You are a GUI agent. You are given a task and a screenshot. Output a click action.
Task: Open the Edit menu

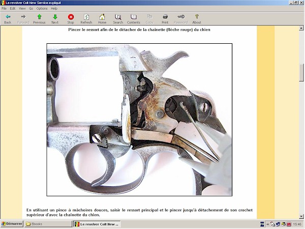[x=13, y=9]
